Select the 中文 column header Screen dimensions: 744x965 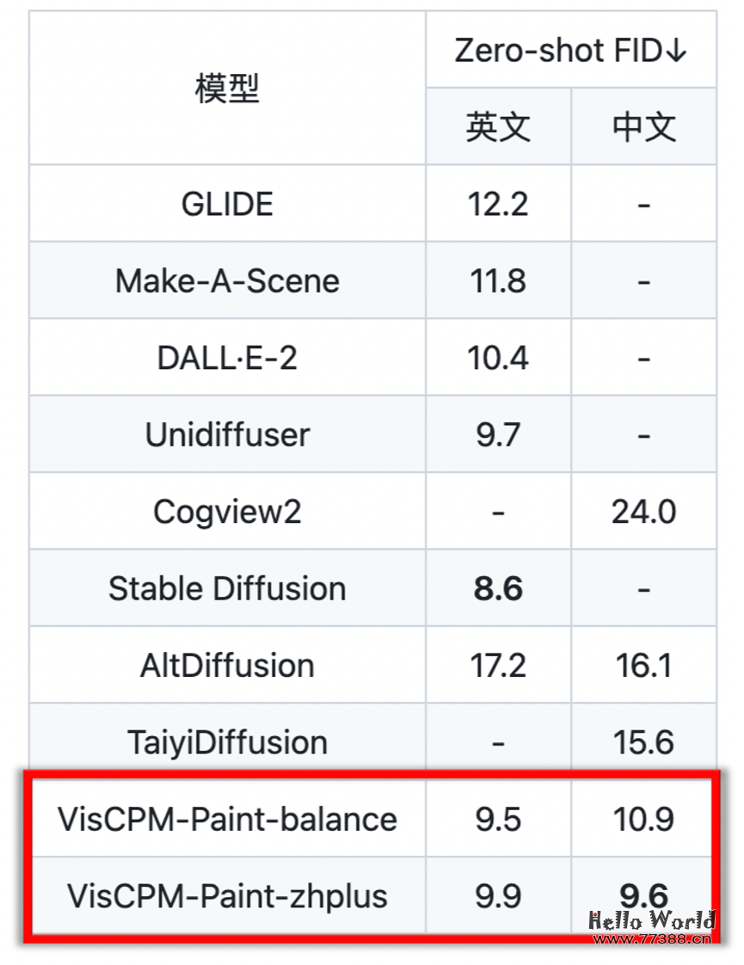(x=643, y=126)
